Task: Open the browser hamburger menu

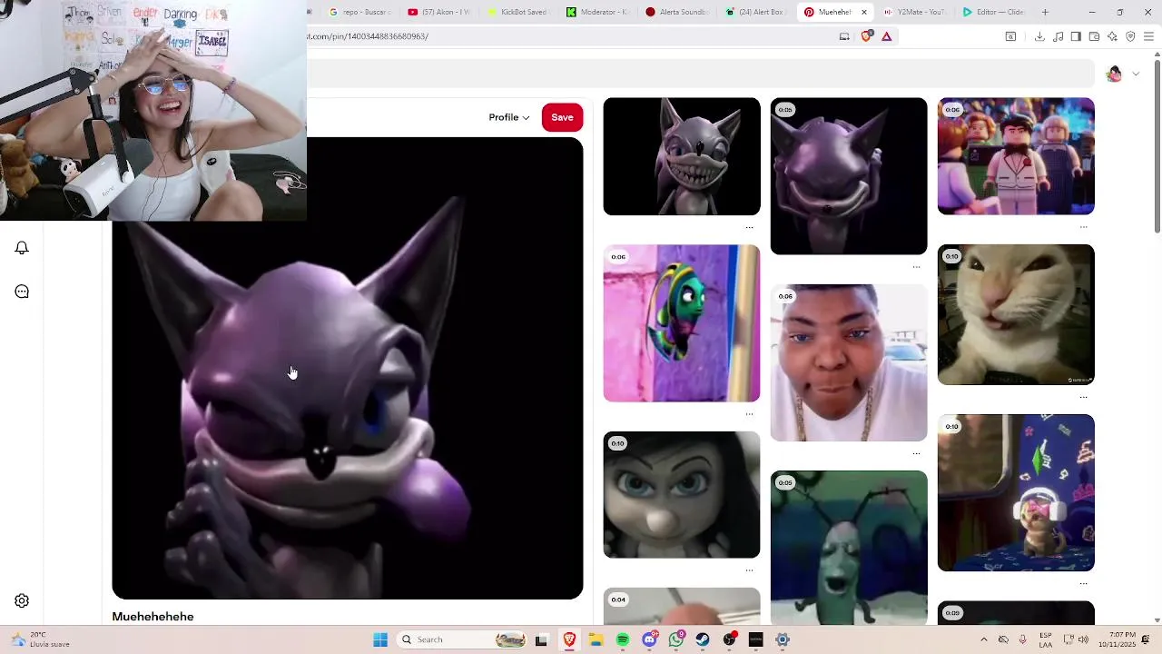Action: click(1148, 36)
